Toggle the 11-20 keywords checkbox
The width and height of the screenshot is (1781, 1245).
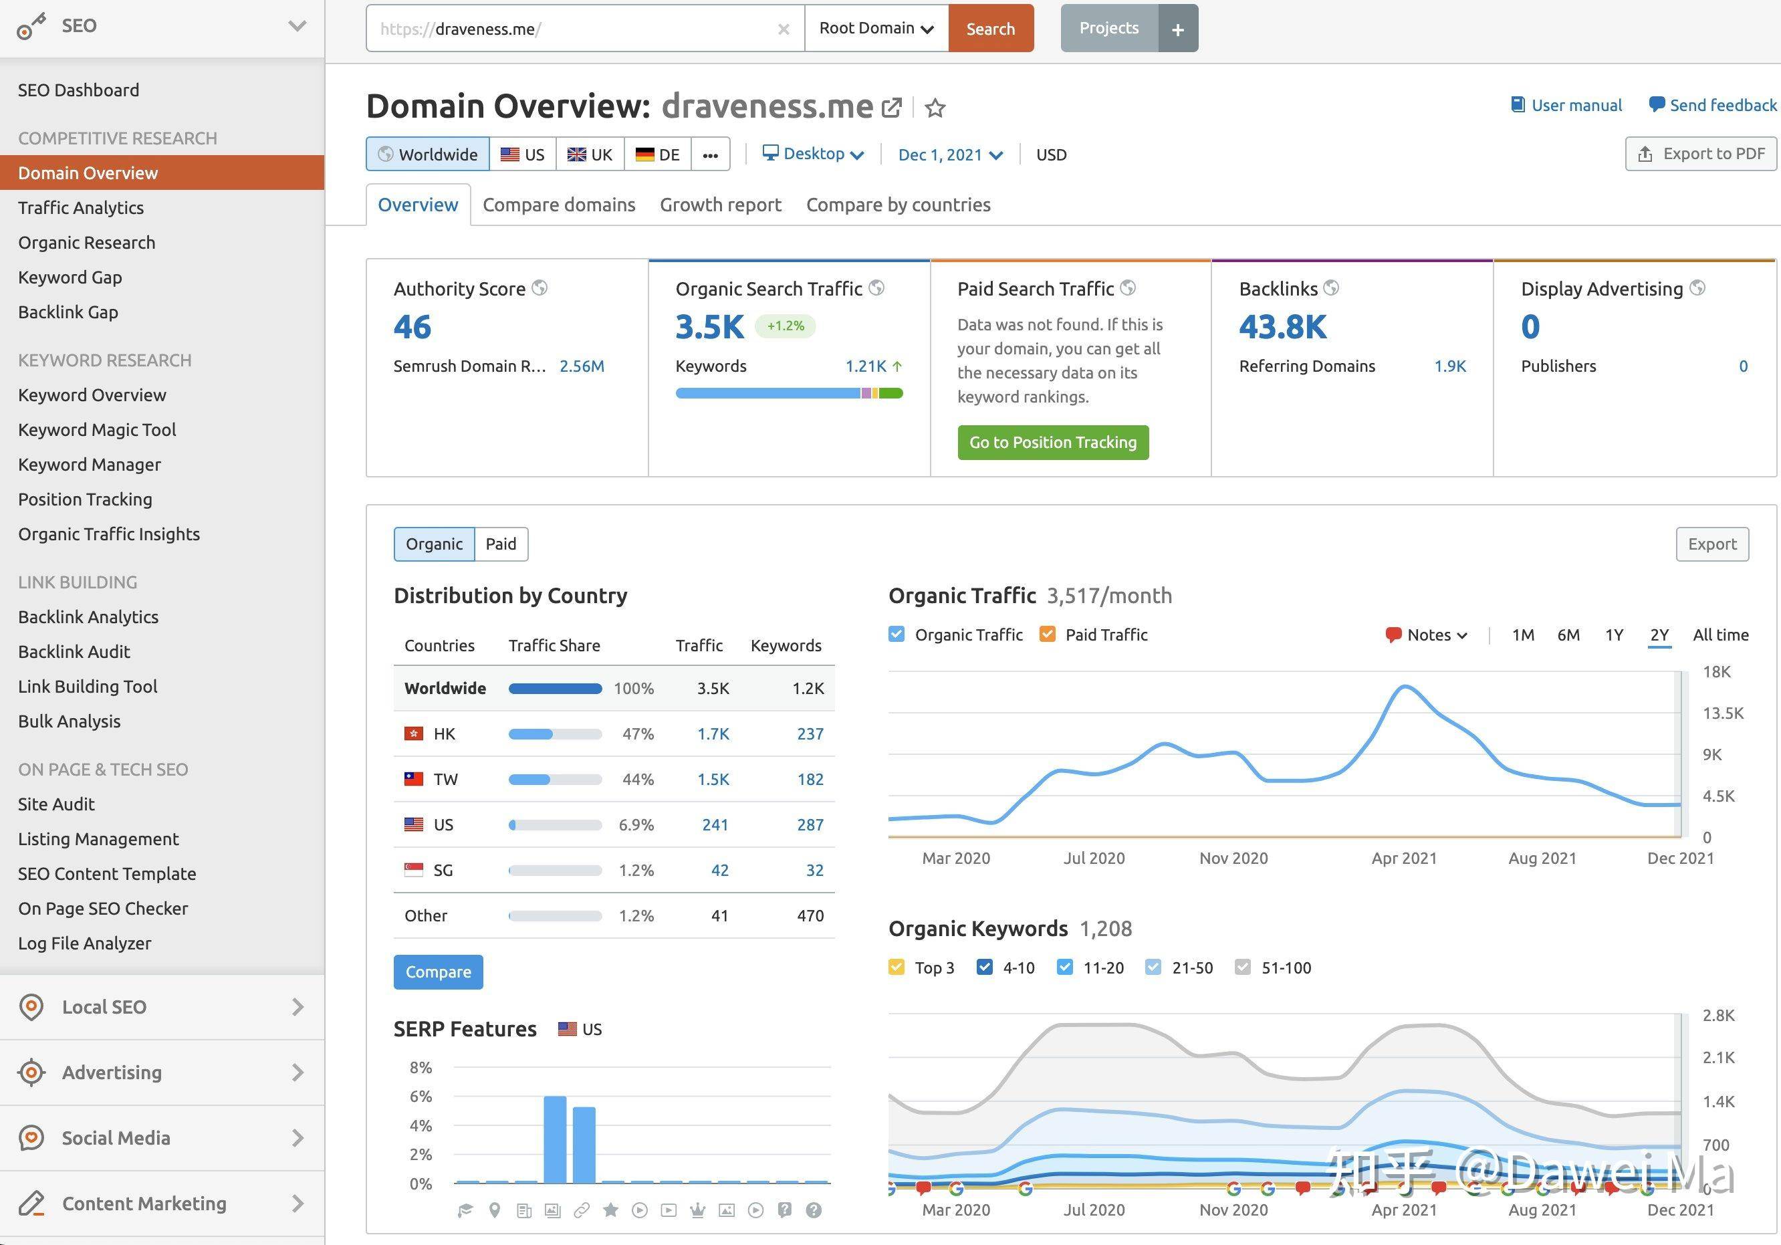point(1065,967)
